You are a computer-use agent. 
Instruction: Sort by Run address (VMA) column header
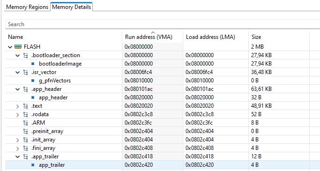149,37
